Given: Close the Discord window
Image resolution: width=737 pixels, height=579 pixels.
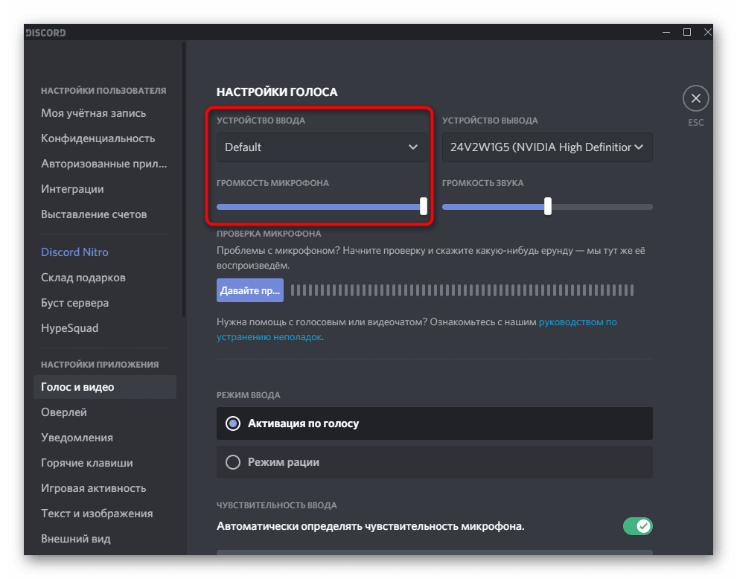Looking at the screenshot, I should (707, 33).
